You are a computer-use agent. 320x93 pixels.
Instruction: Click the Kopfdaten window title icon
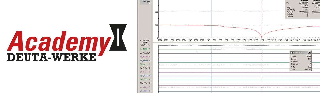coord(291,52)
